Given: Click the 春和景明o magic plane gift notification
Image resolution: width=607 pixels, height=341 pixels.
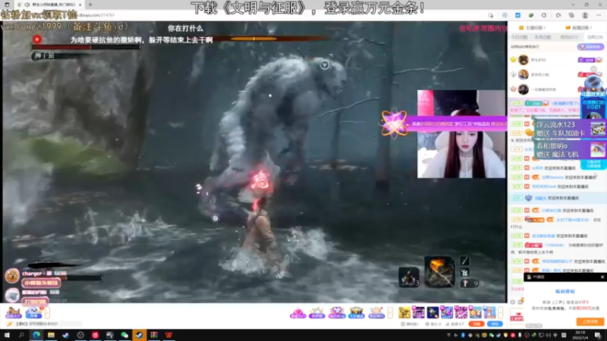Looking at the screenshot, I should point(570,150).
